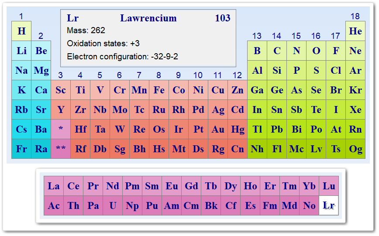
Task: Click the Plutonium (Pu) element
Action: pos(152,205)
